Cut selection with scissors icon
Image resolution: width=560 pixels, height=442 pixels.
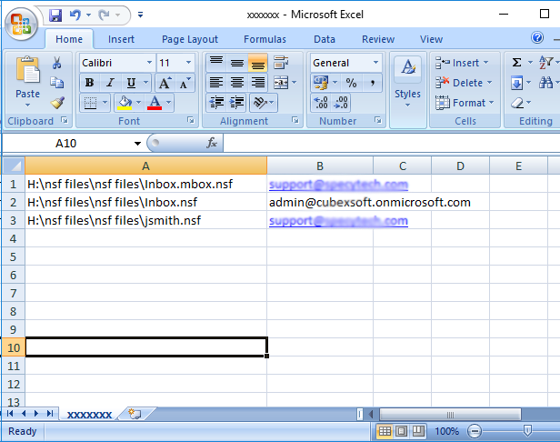click(56, 63)
